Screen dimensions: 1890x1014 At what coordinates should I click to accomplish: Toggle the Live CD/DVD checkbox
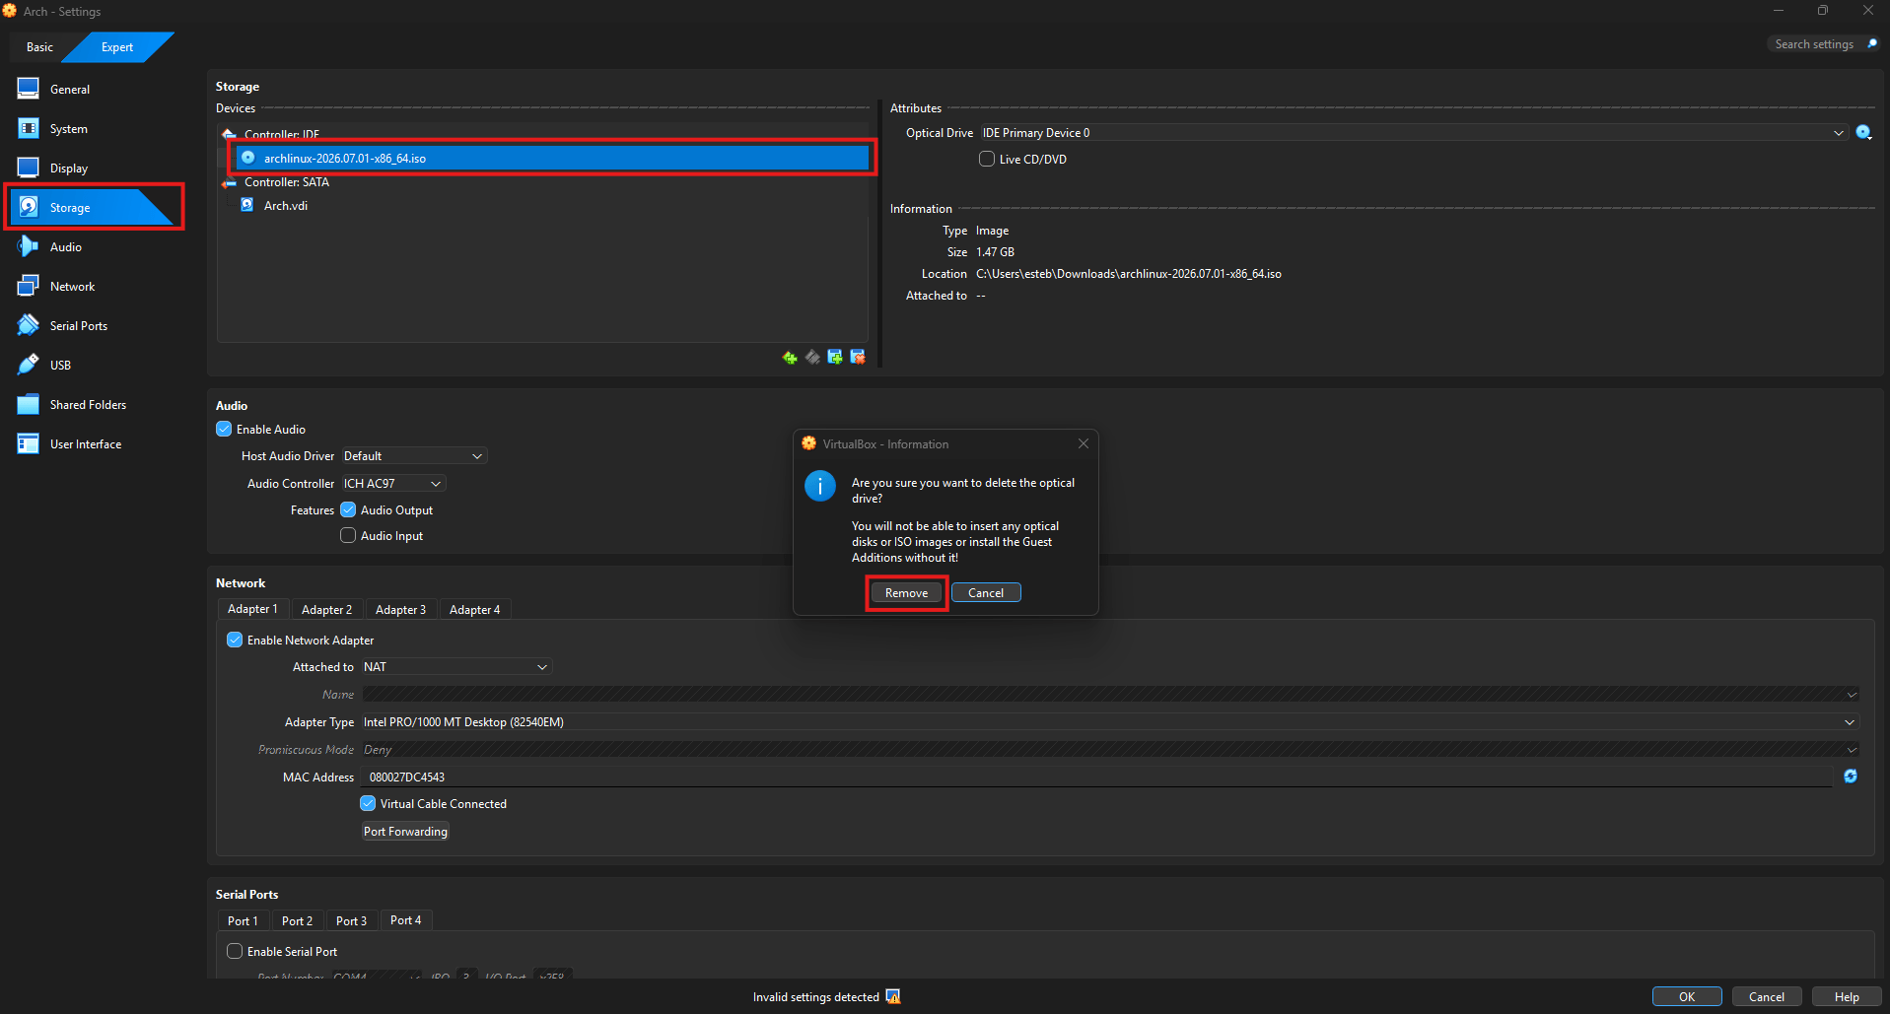click(987, 159)
